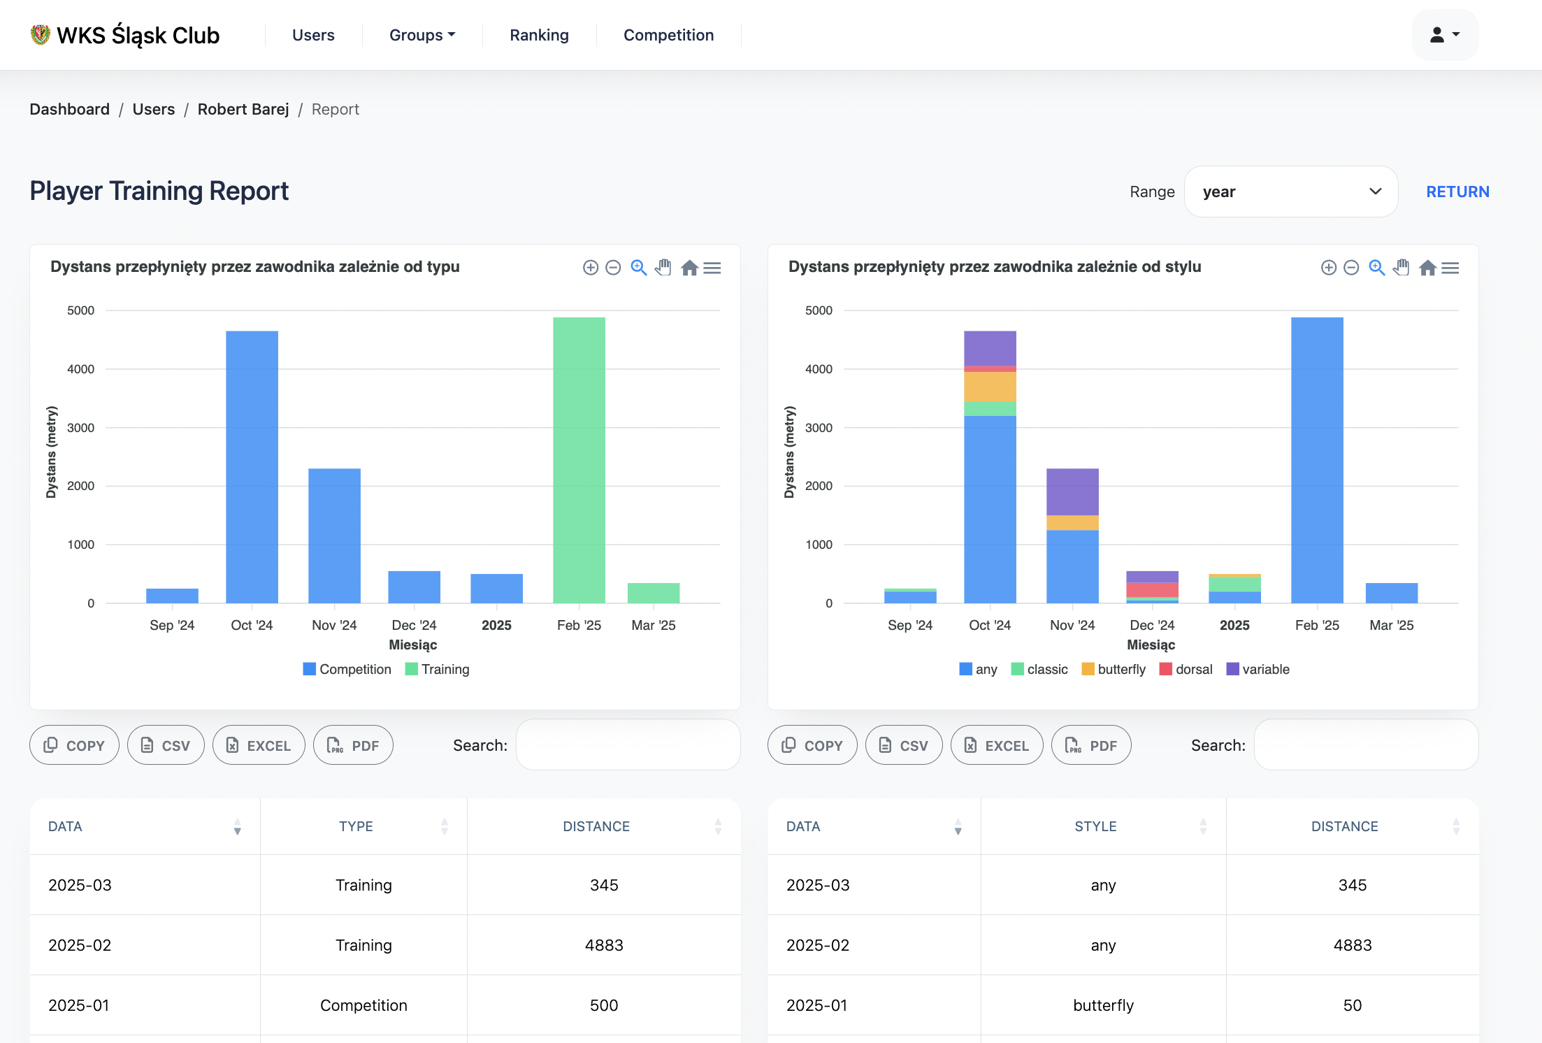Go to Ranking page

pos(539,35)
